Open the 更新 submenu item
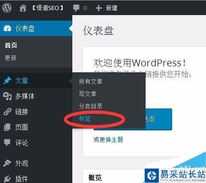The image size is (206, 183). 11,58
